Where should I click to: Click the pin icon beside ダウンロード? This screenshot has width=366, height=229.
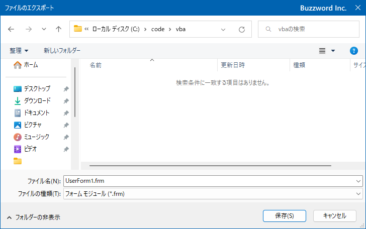(66, 101)
